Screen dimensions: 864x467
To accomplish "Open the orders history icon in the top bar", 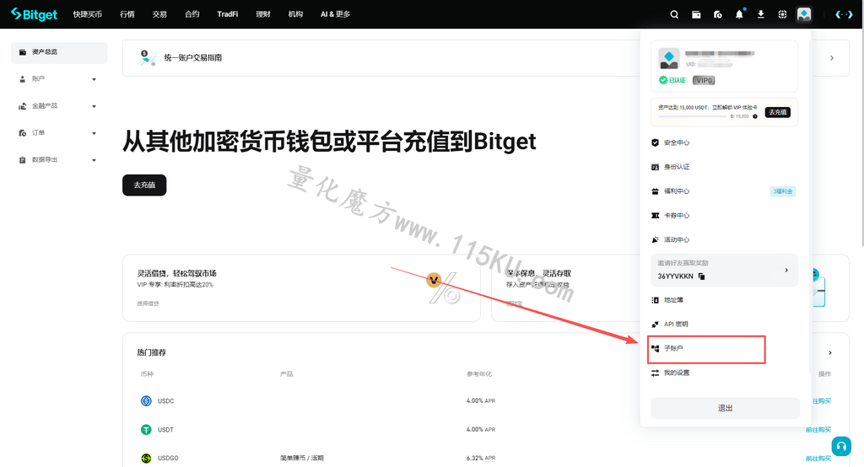I will pyautogui.click(x=717, y=14).
